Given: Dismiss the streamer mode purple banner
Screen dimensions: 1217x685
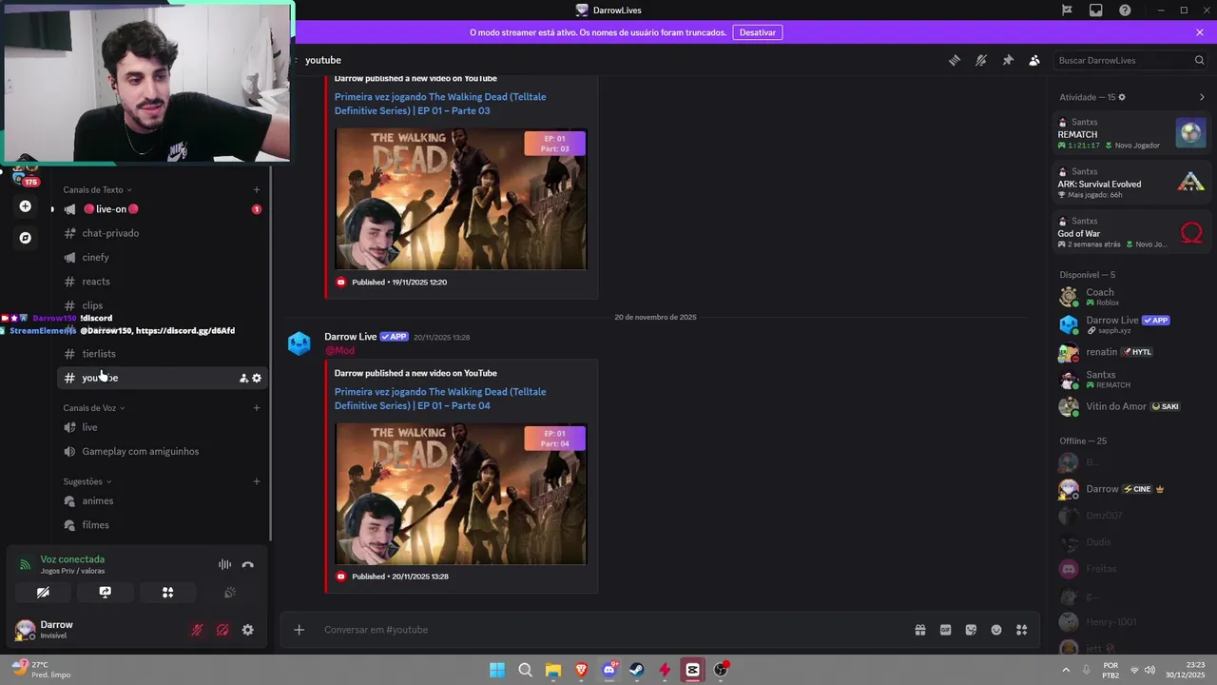Looking at the screenshot, I should coord(1200,32).
